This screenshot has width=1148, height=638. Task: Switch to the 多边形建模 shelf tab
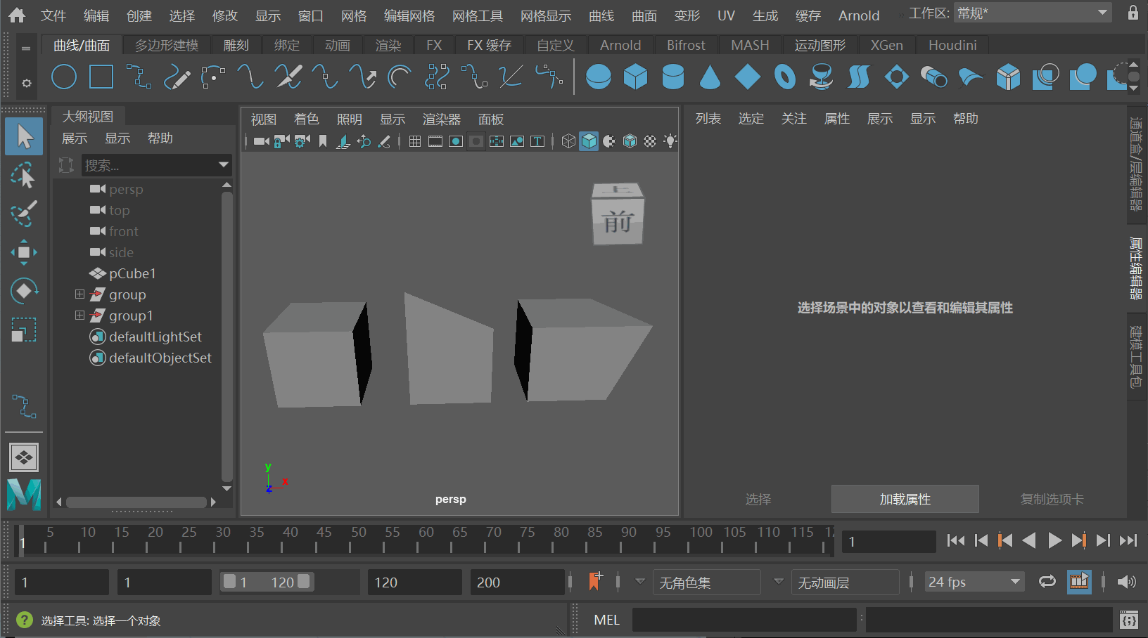point(167,44)
